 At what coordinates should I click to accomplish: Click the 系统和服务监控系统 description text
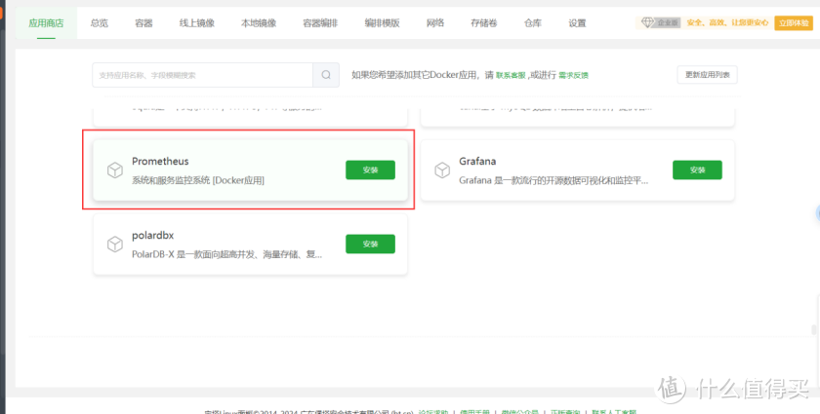pyautogui.click(x=197, y=181)
